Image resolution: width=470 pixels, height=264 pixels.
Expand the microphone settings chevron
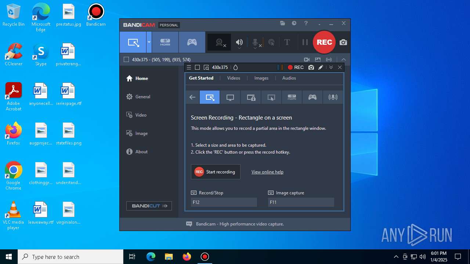coord(255,48)
